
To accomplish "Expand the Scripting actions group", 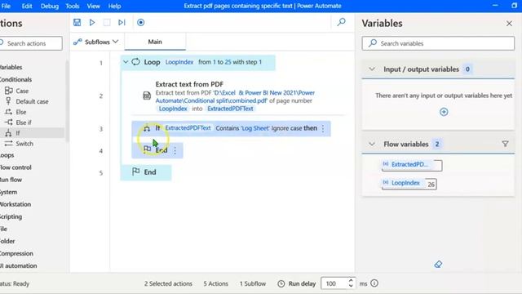I will [x=11, y=216].
